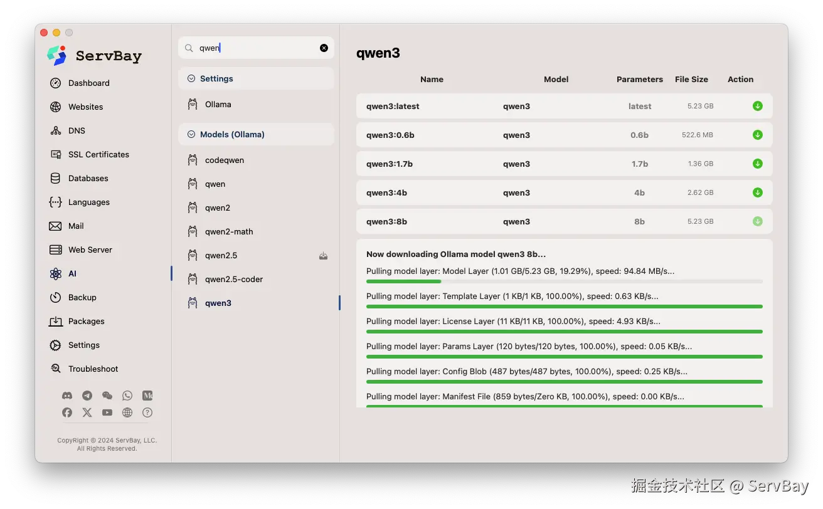This screenshot has width=823, height=509.
Task: Click the 522.6 MB file size
Action: [698, 135]
